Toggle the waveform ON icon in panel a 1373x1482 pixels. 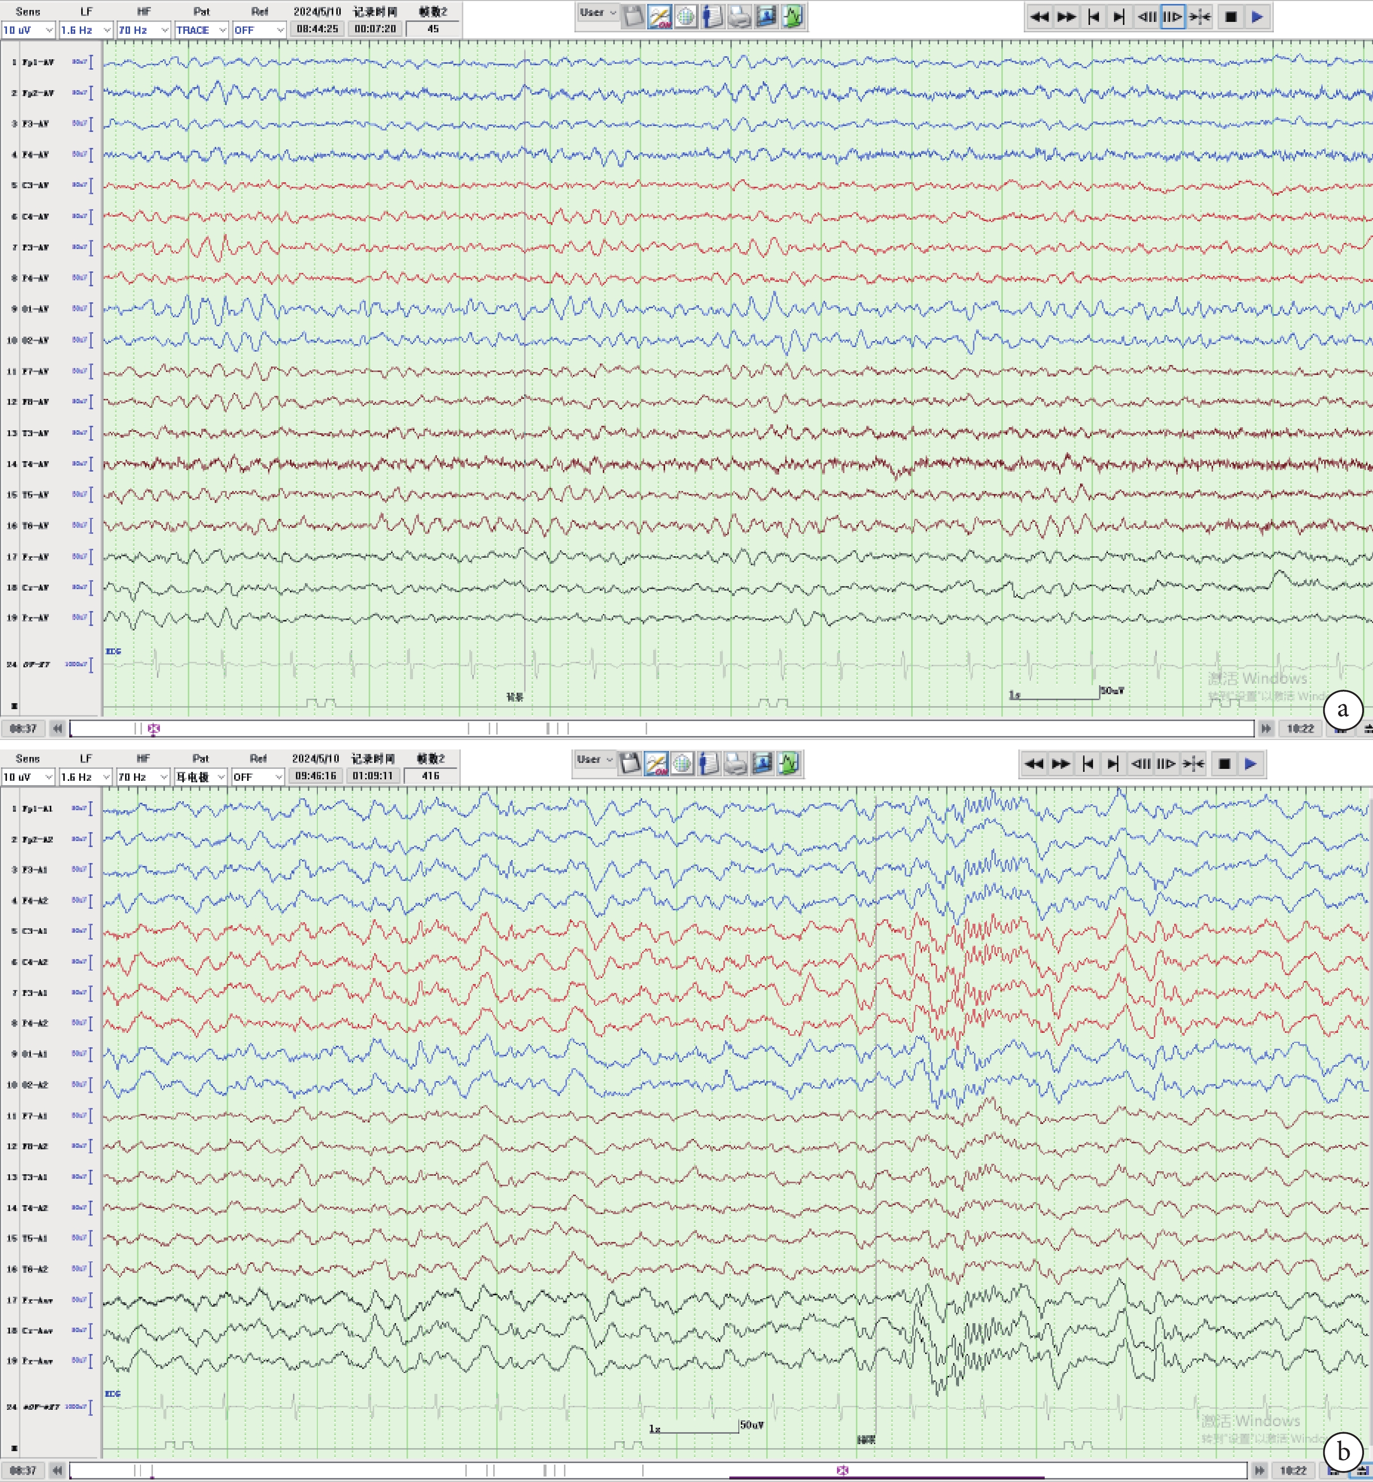pos(659,16)
